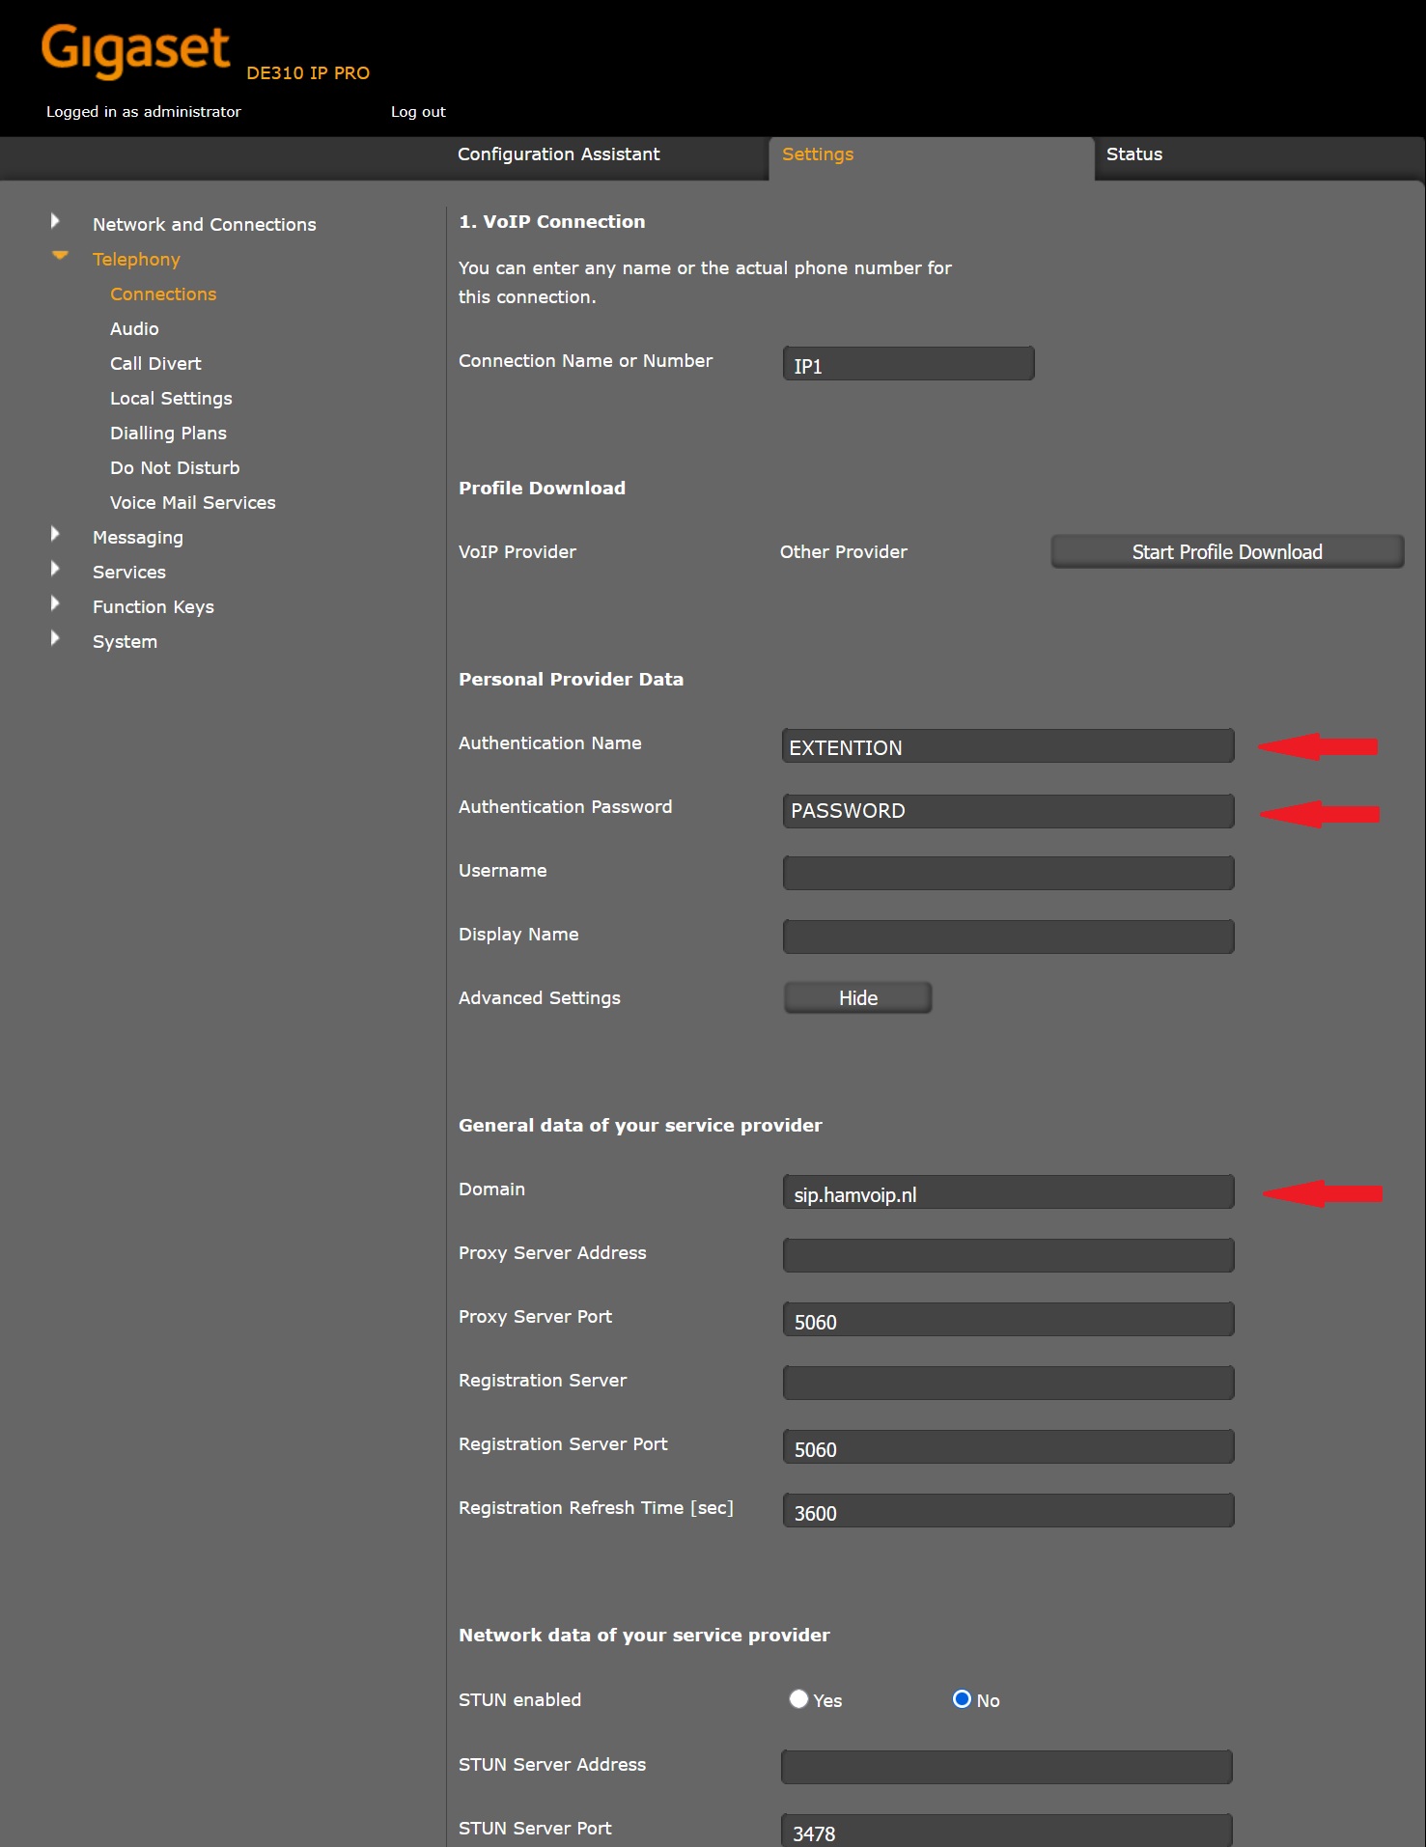Click the Domain input field

click(1007, 1193)
